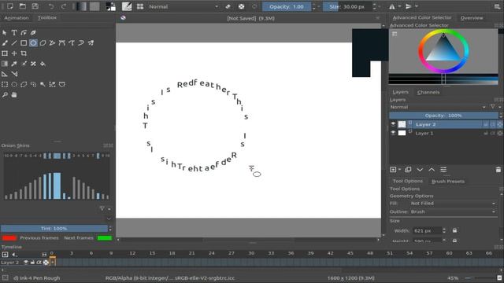Save the document from toolbar
This screenshot has width=504, height=283.
[35, 6]
